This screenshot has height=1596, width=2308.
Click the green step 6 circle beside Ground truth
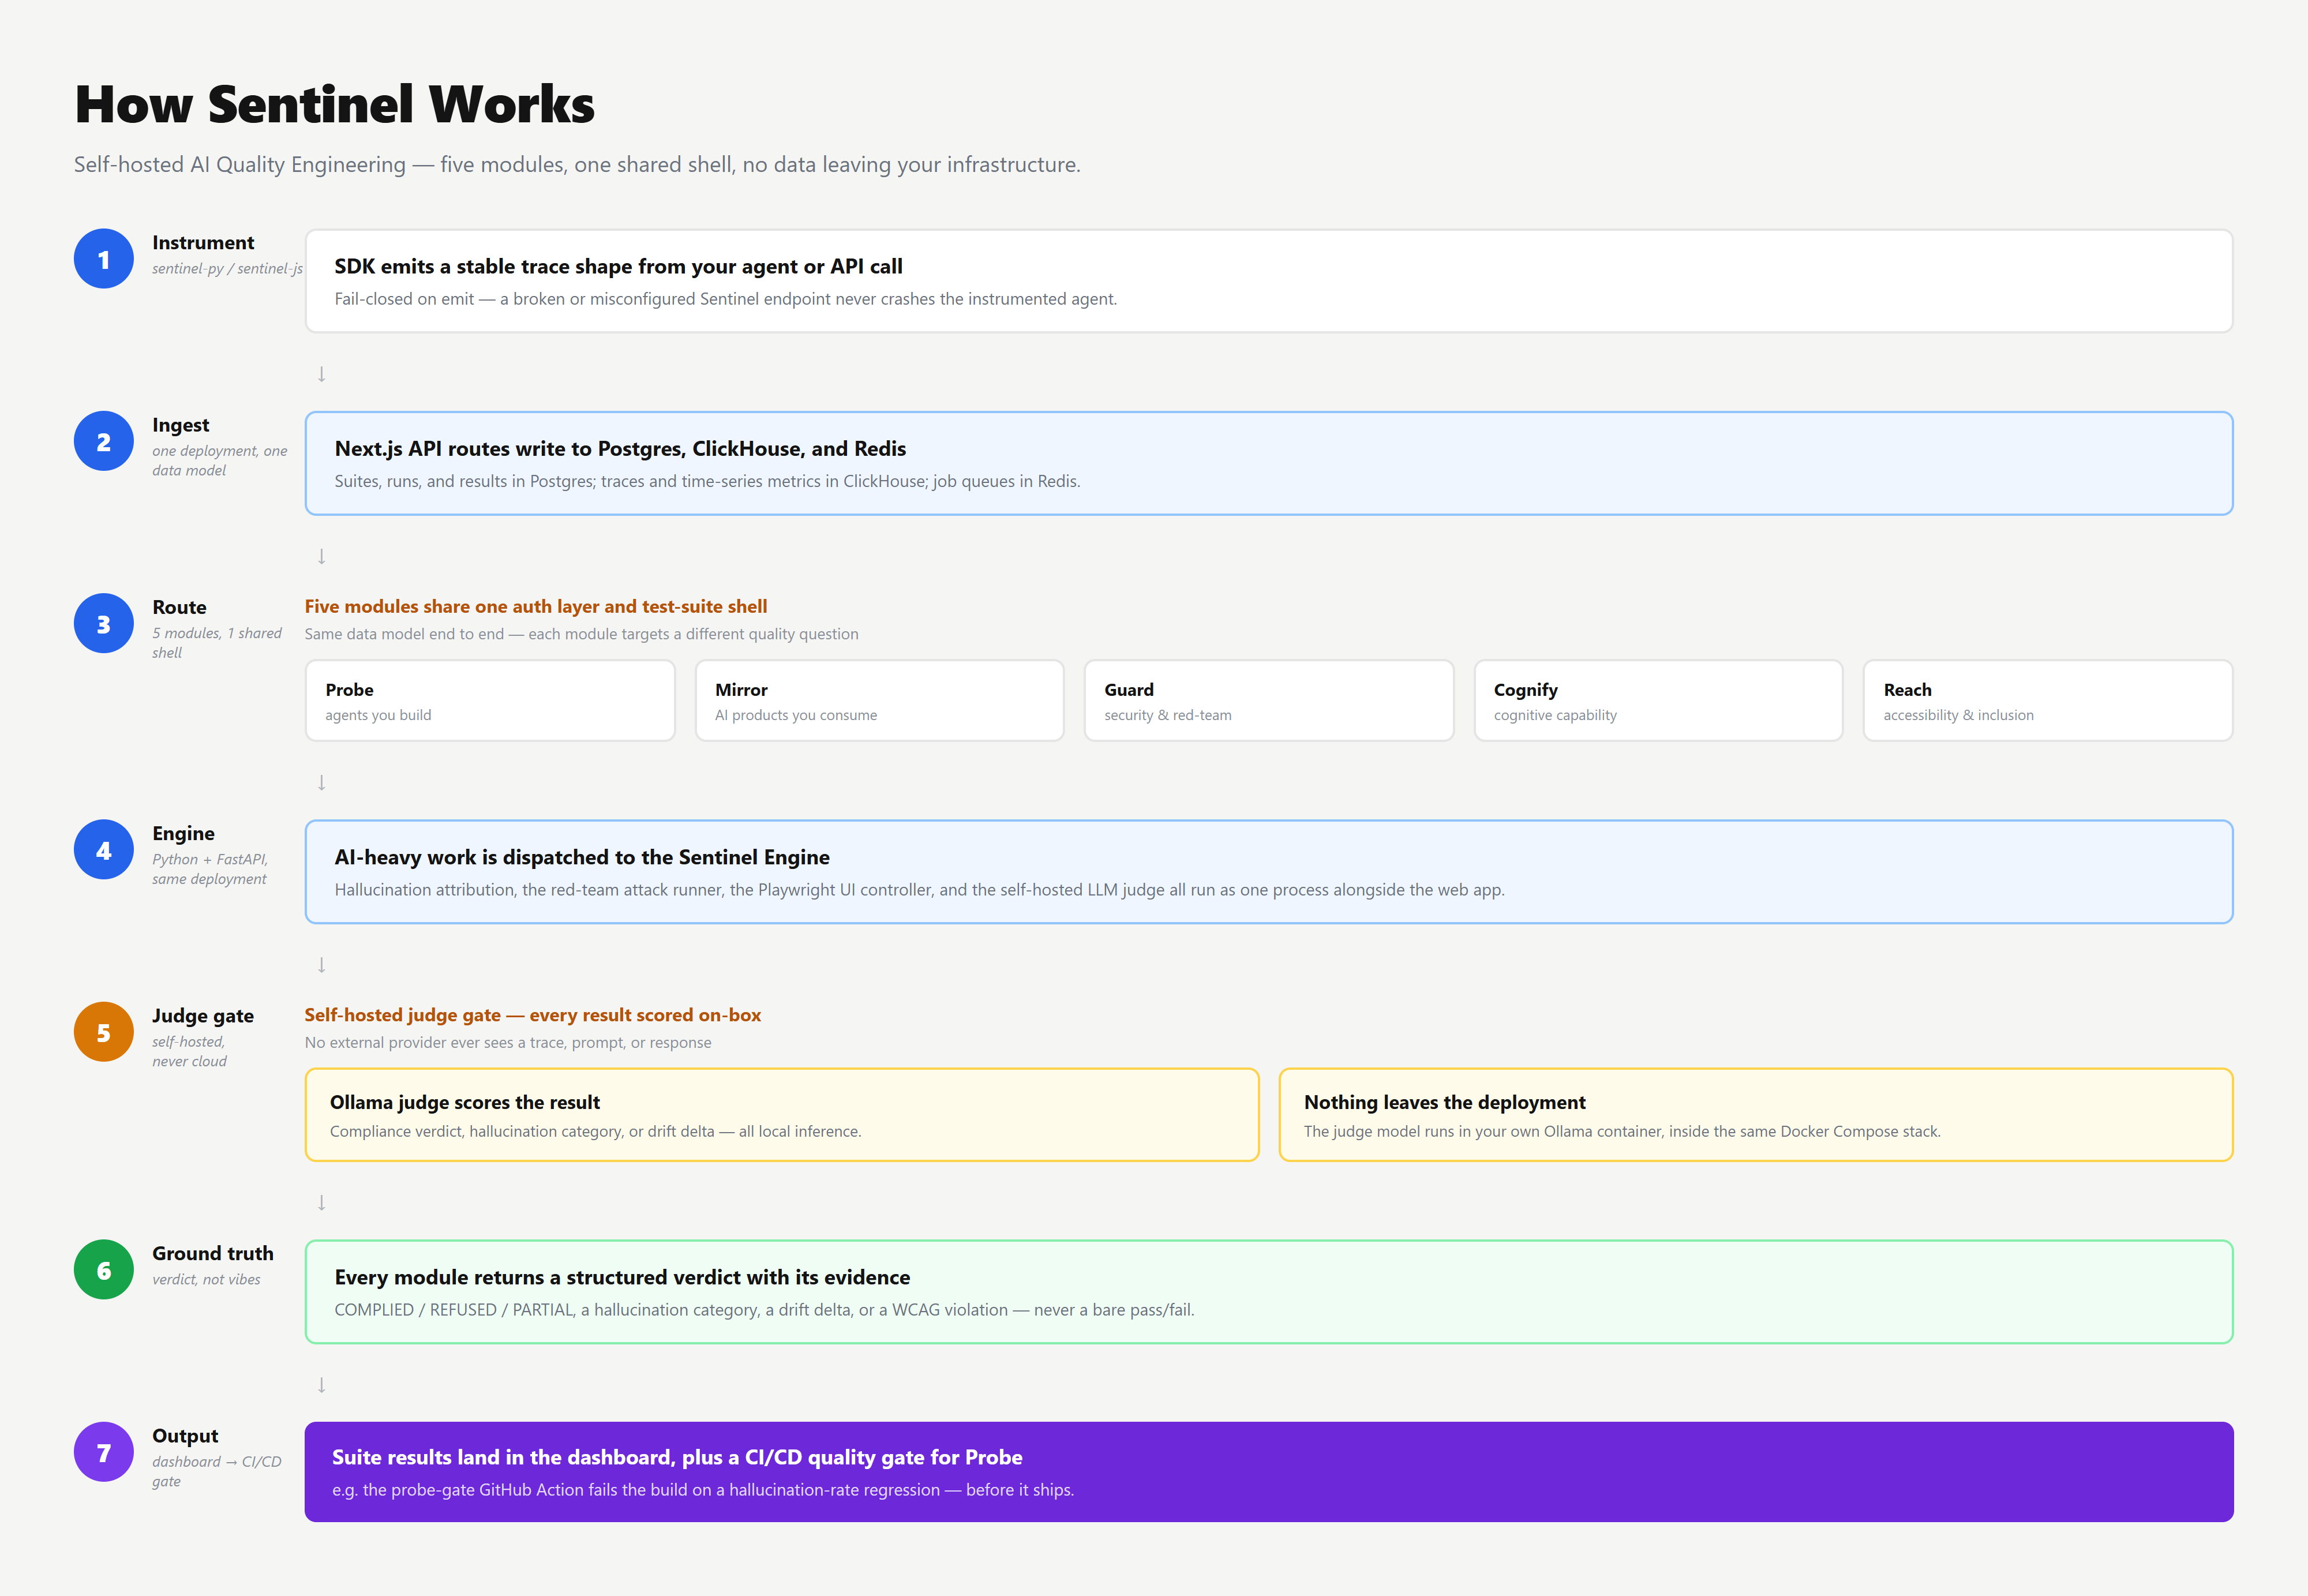tap(103, 1270)
